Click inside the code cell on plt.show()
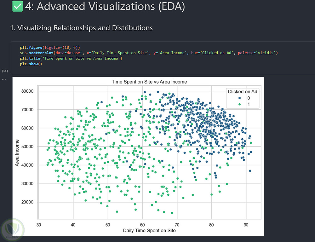Image resolution: width=315 pixels, height=242 pixels. (x=31, y=64)
